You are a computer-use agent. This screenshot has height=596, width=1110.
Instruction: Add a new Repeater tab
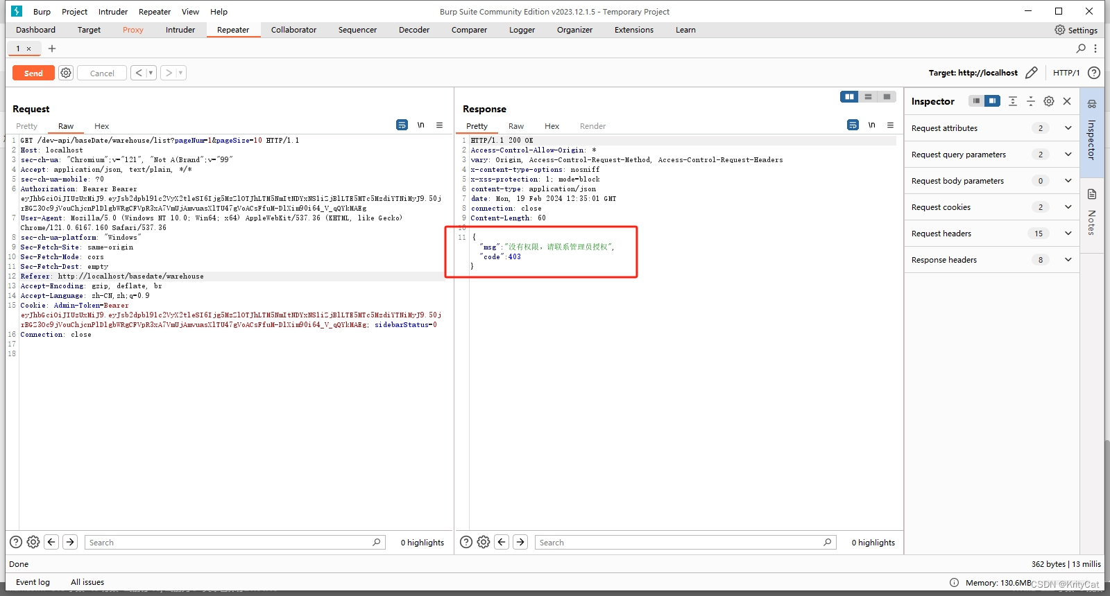(52, 49)
